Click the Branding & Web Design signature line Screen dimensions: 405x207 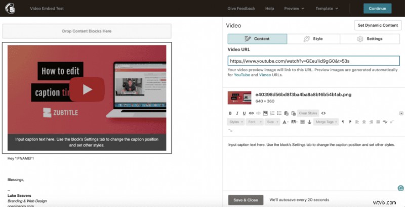(x=27, y=201)
